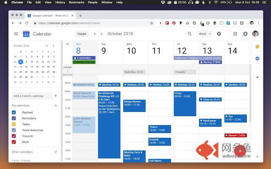Collapse the My calendars section
The height and width of the screenshot is (169, 271).
click(x=55, y=105)
